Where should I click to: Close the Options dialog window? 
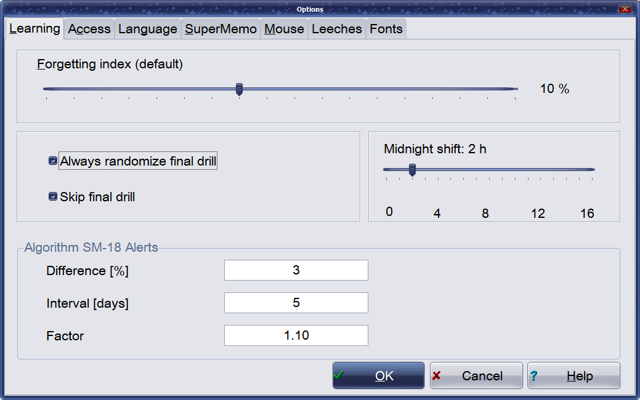pos(625,9)
